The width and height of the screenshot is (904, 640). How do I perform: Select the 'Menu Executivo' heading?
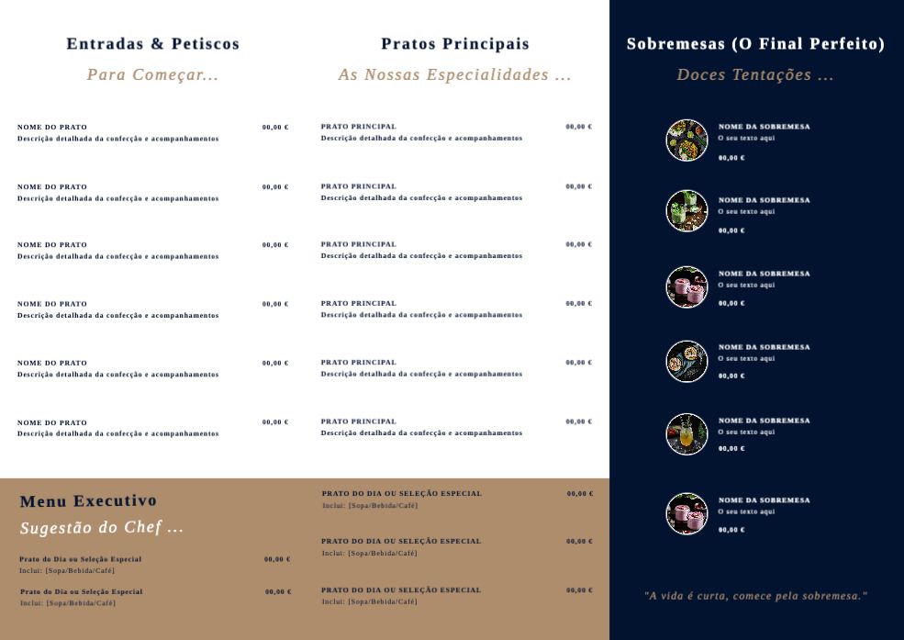(x=88, y=501)
